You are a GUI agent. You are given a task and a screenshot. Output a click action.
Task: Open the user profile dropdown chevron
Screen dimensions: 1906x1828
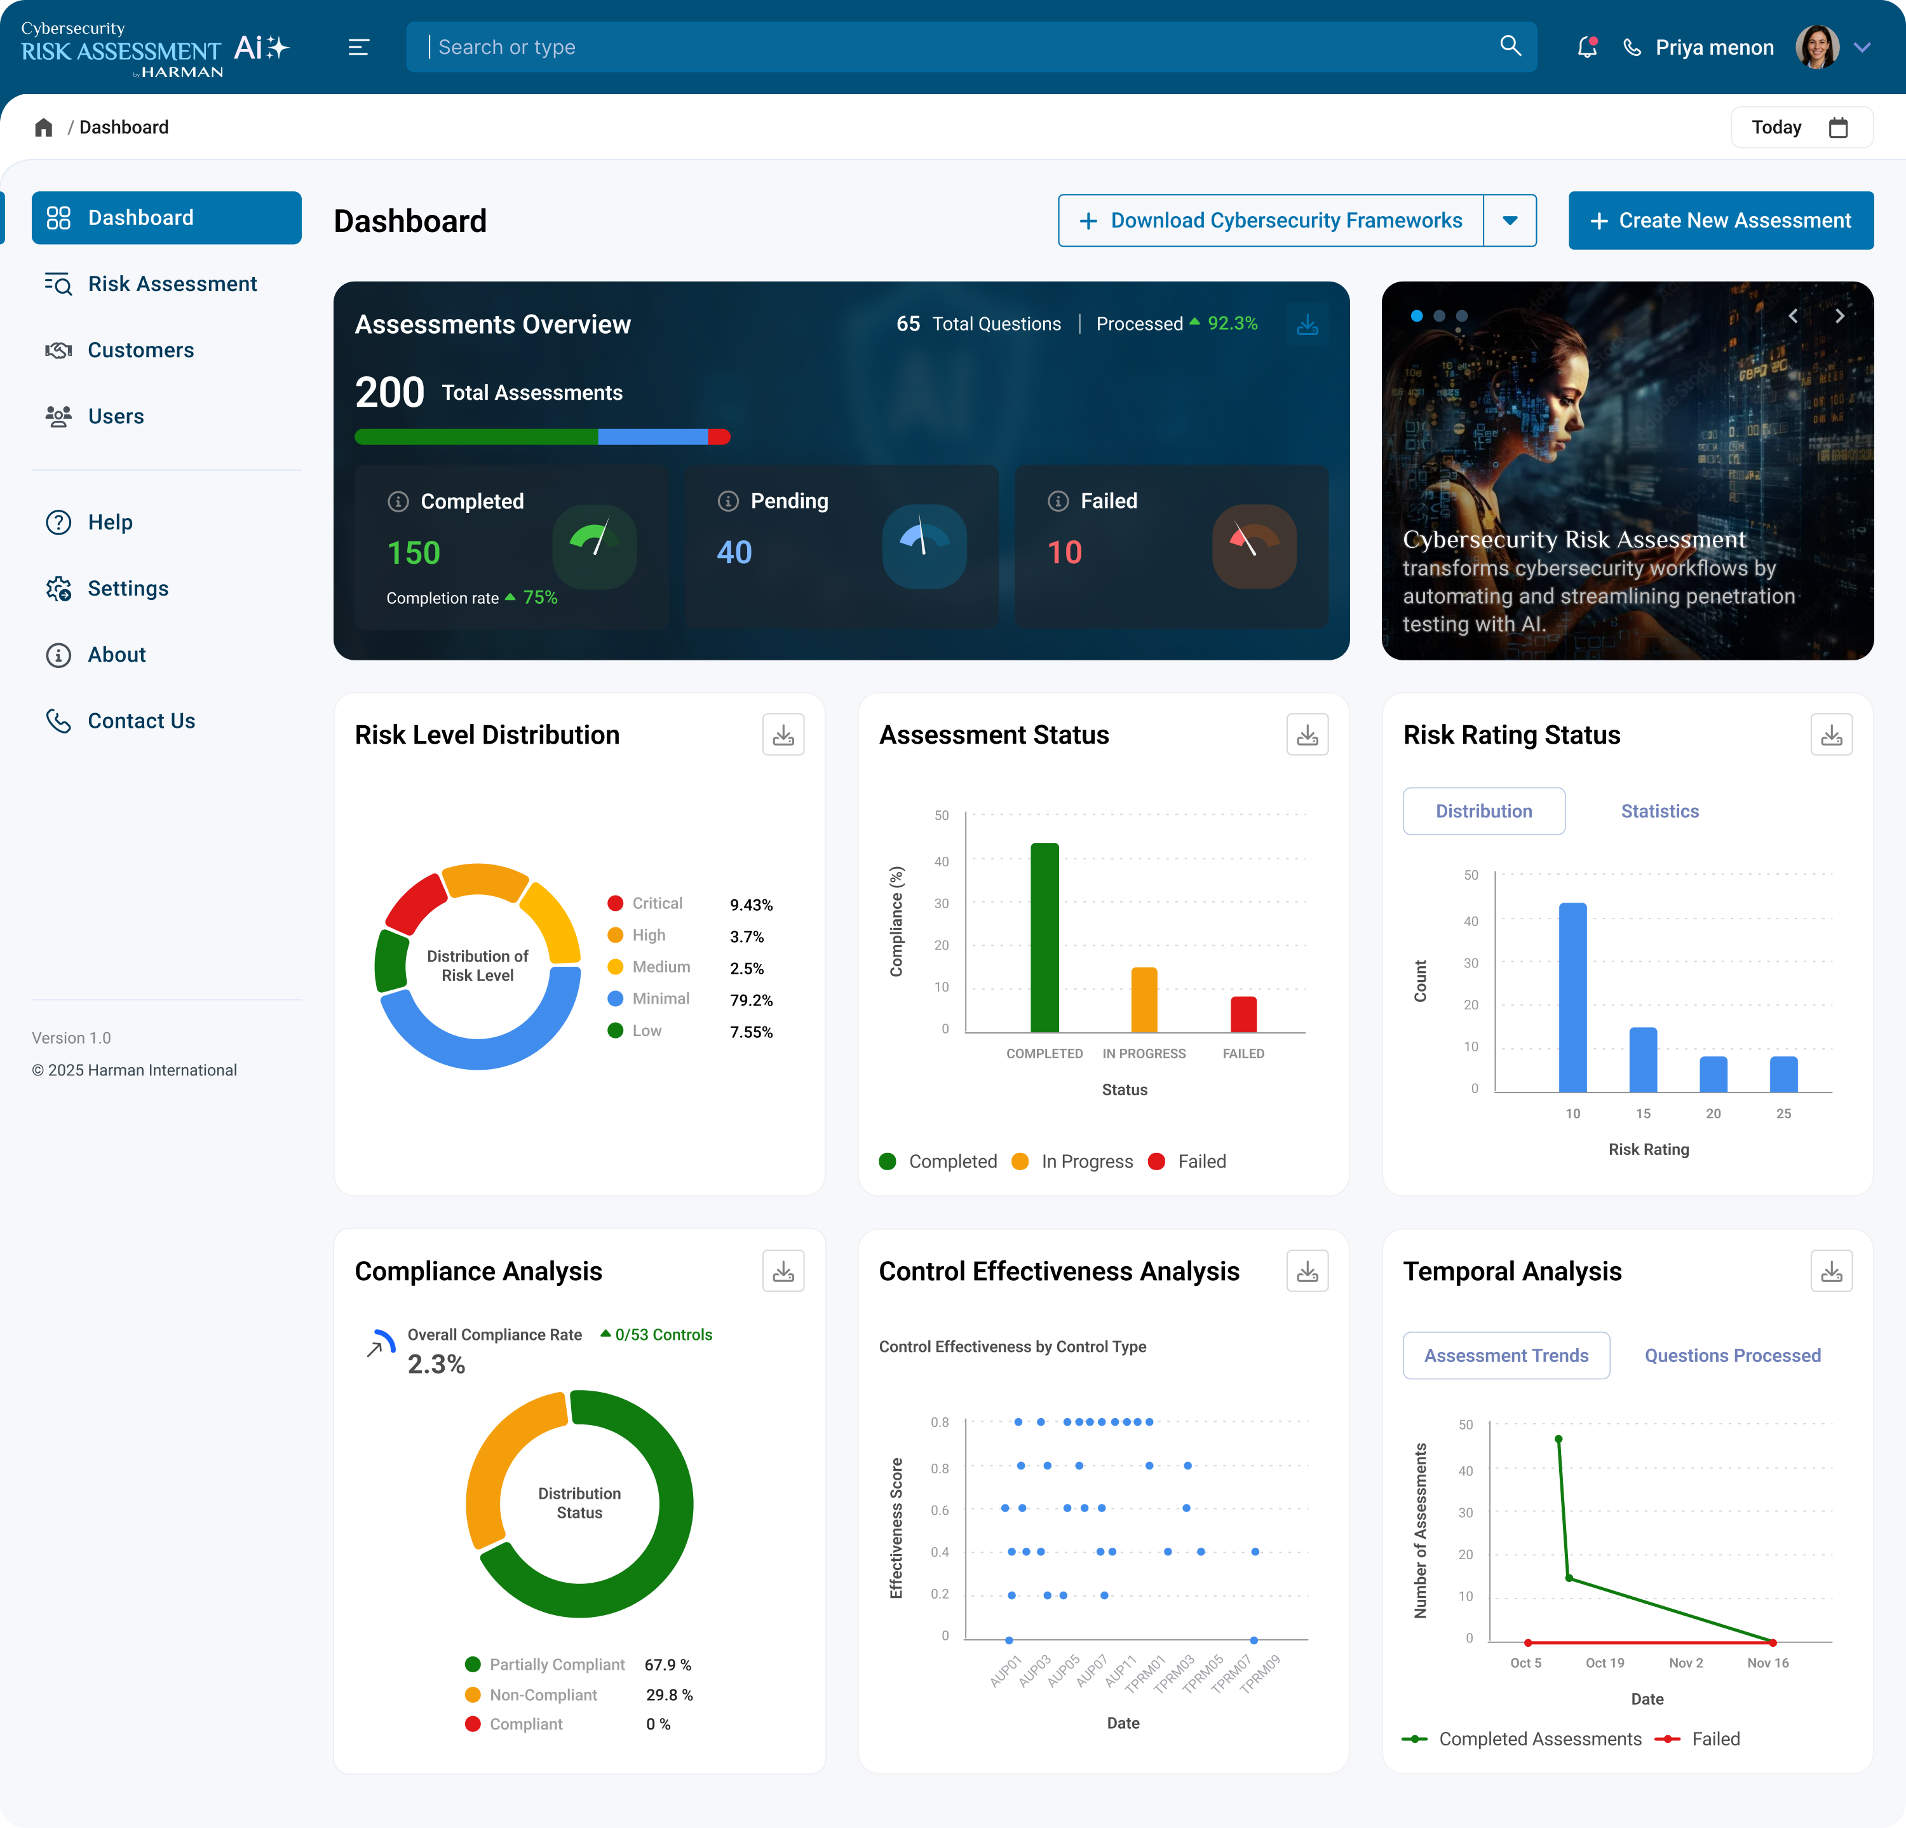[x=1862, y=46]
